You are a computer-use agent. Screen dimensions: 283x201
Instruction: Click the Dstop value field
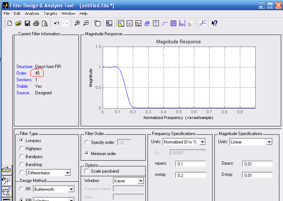click(x=257, y=175)
